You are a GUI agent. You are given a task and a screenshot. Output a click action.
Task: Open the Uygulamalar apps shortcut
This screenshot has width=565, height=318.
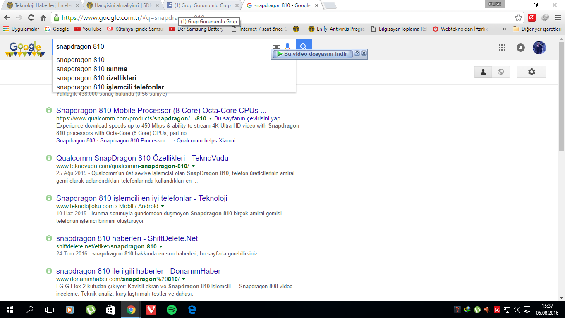tap(21, 29)
